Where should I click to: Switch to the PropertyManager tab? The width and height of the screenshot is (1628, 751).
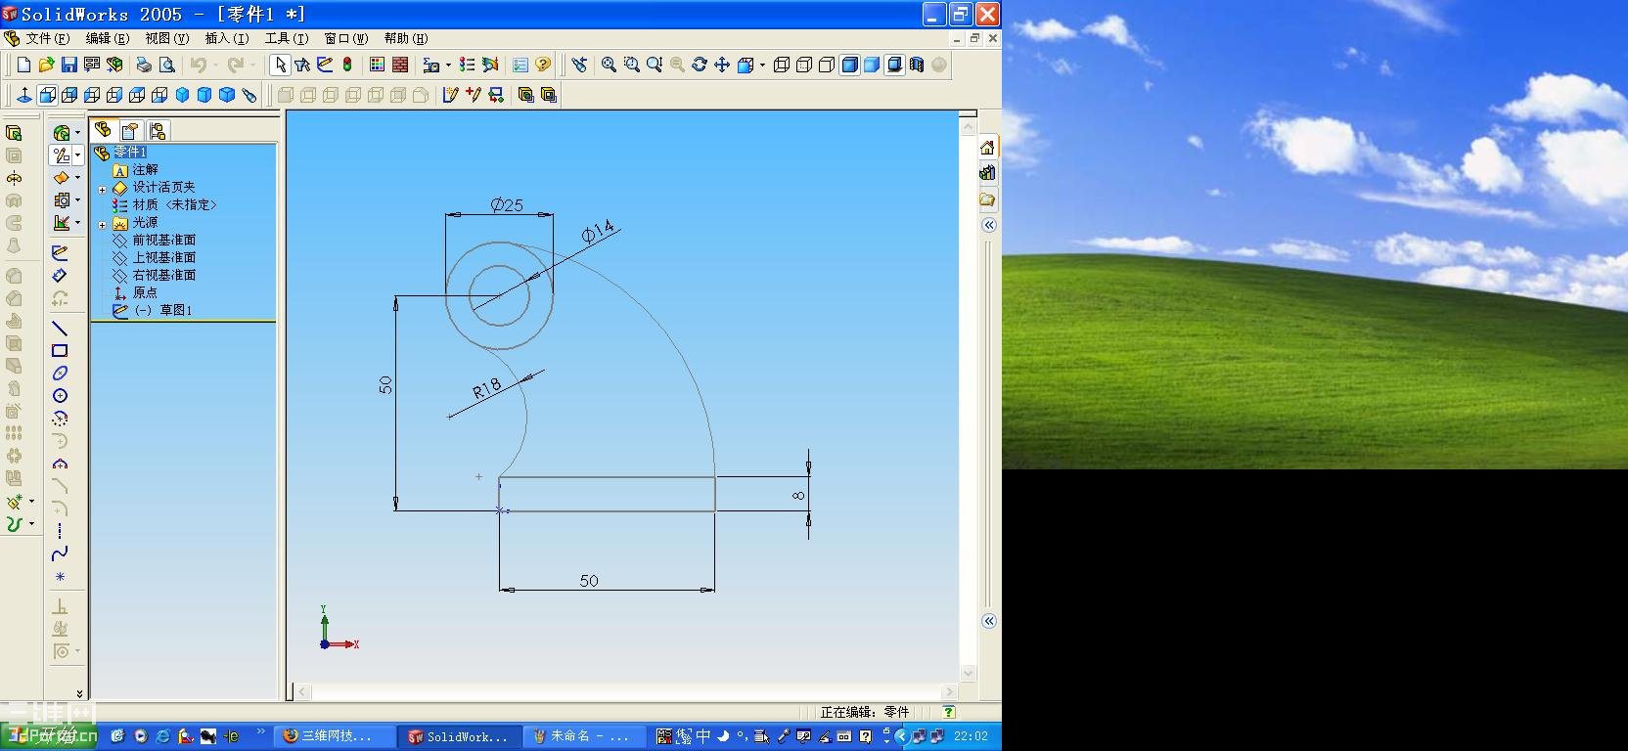point(130,130)
